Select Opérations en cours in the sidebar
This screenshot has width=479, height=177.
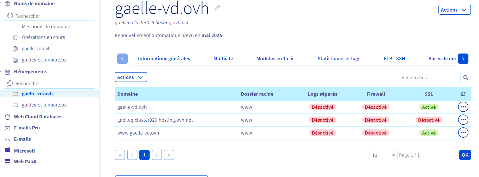pyautogui.click(x=43, y=37)
